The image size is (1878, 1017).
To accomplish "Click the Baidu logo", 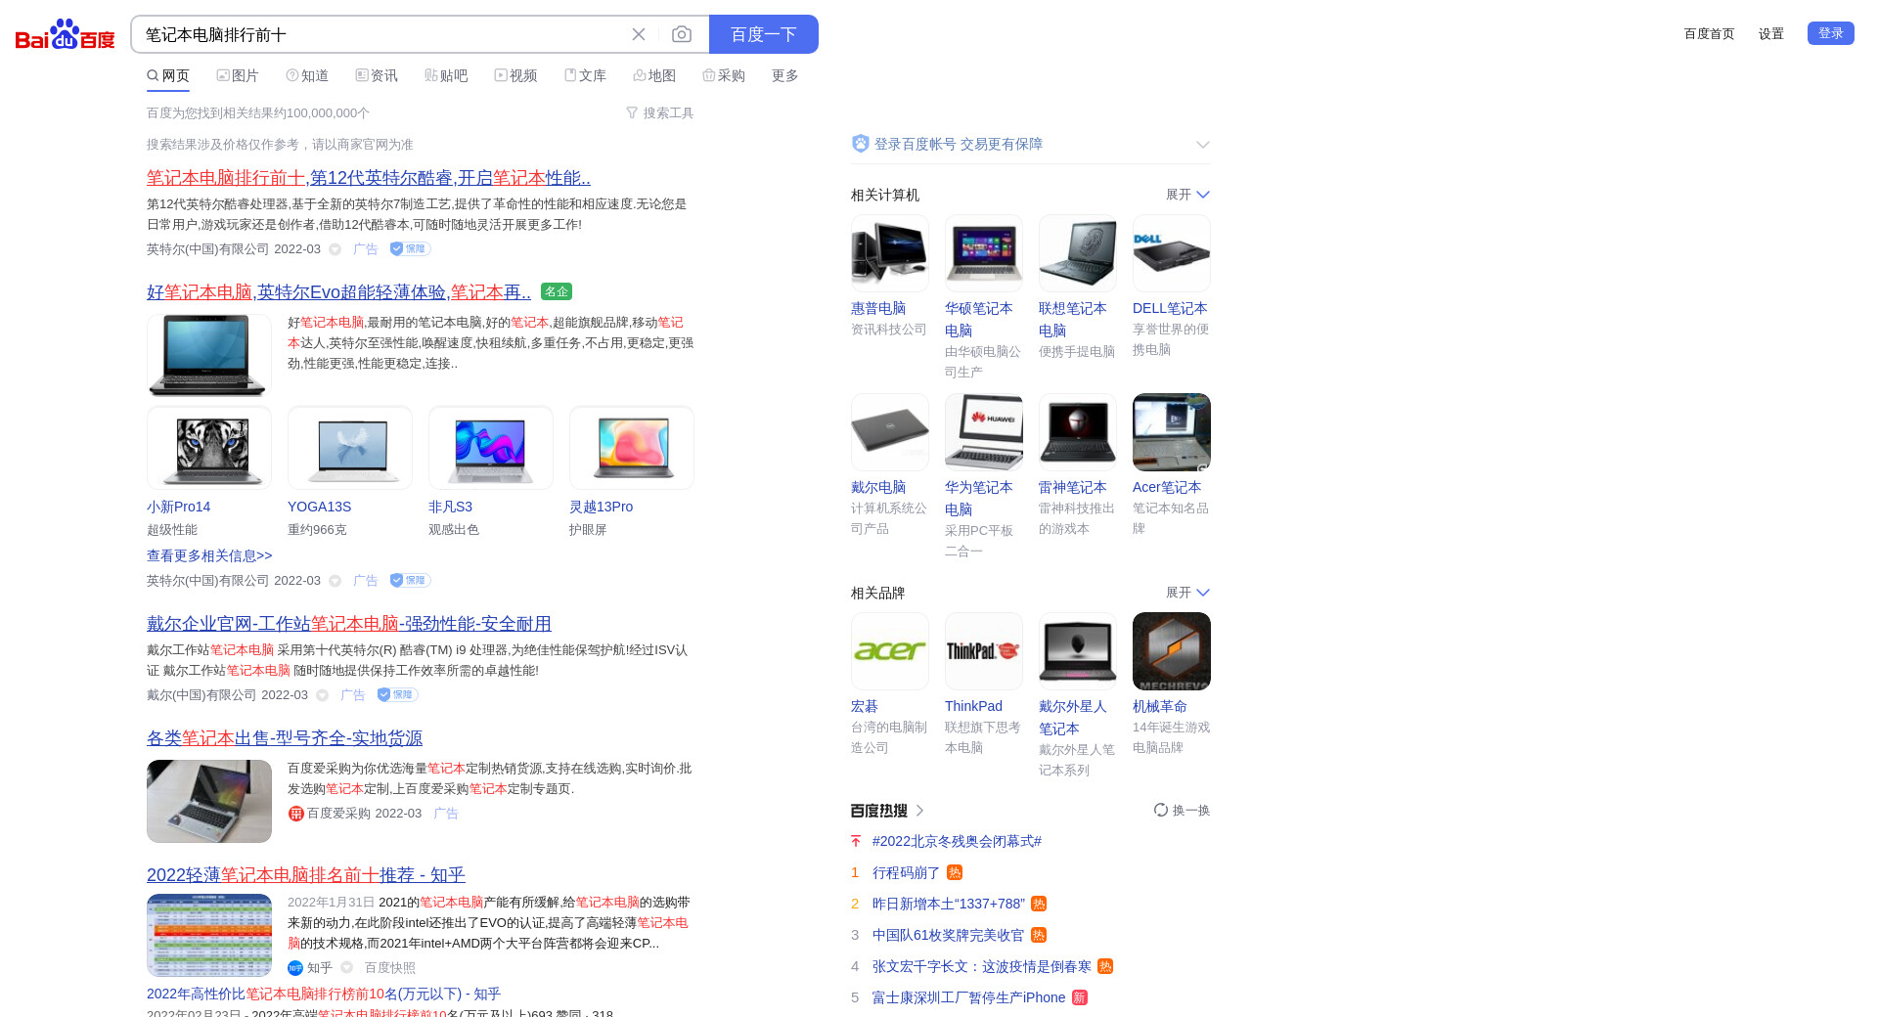I will (65, 34).
